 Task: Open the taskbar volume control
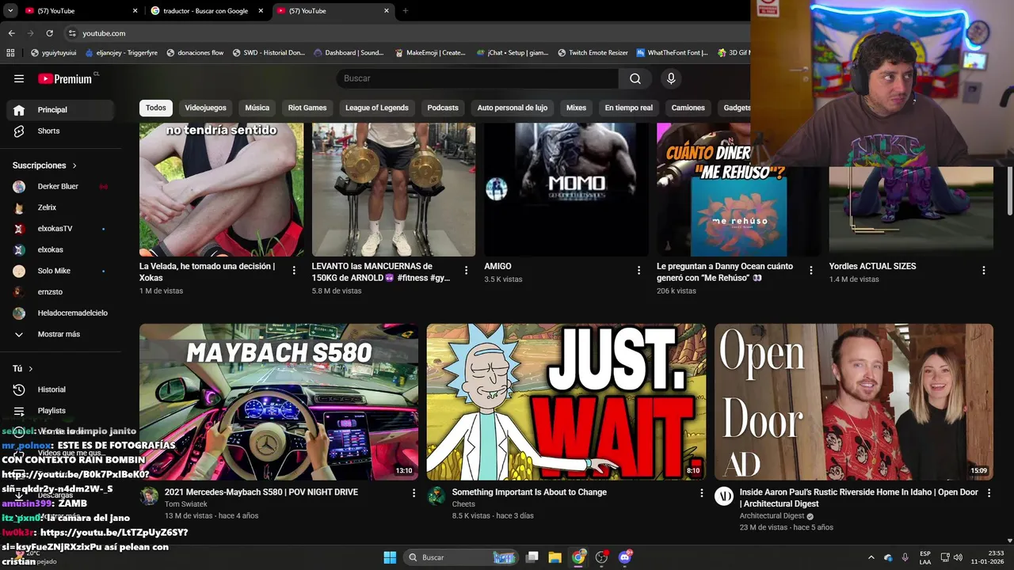[x=958, y=557]
